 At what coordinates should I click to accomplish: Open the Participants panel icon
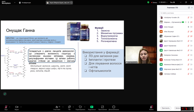57,107
